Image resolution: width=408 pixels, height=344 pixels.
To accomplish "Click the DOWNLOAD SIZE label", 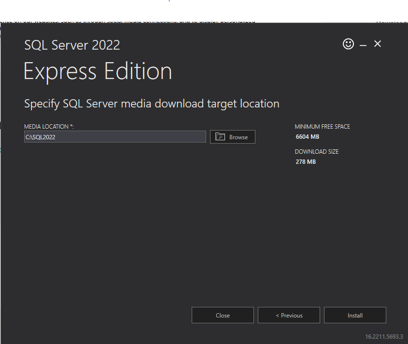I will (317, 152).
